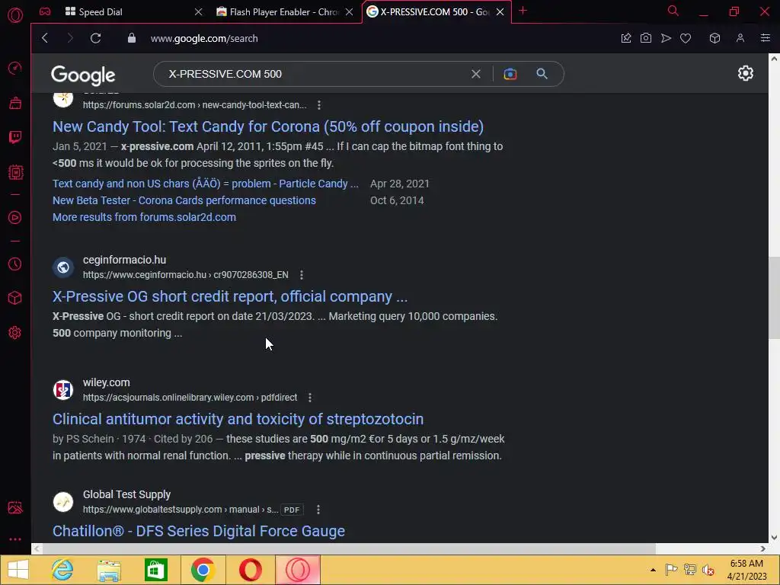Open New Candy Tool Text Candy result
Viewport: 780px width, 585px height.
(x=268, y=127)
